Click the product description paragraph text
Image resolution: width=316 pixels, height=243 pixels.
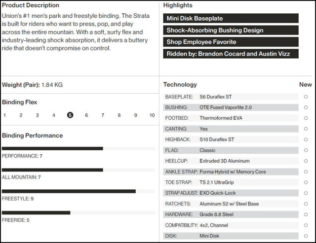tap(76, 32)
